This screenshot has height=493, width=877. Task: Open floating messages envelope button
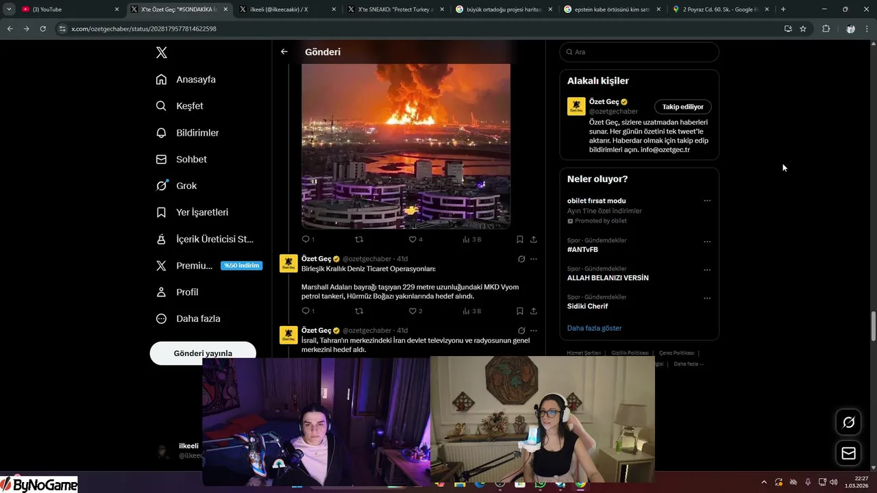point(848,453)
